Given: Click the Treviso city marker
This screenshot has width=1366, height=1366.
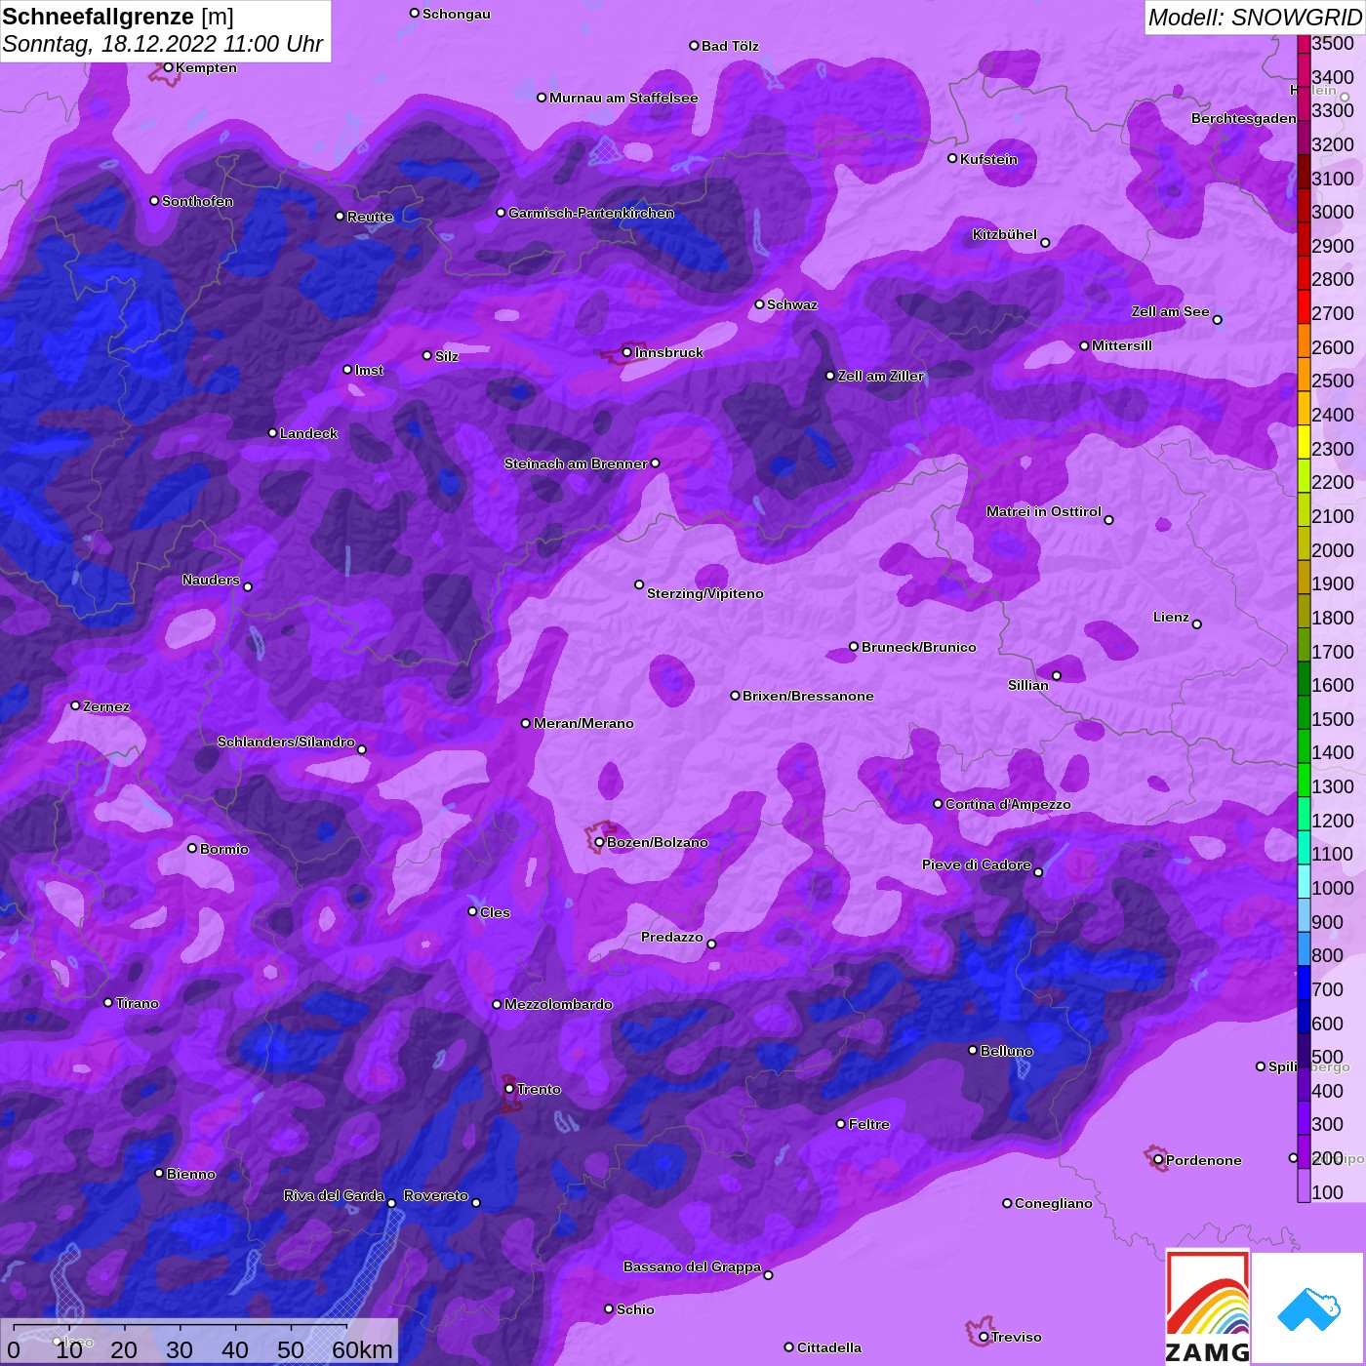Looking at the screenshot, I should (x=984, y=1337).
